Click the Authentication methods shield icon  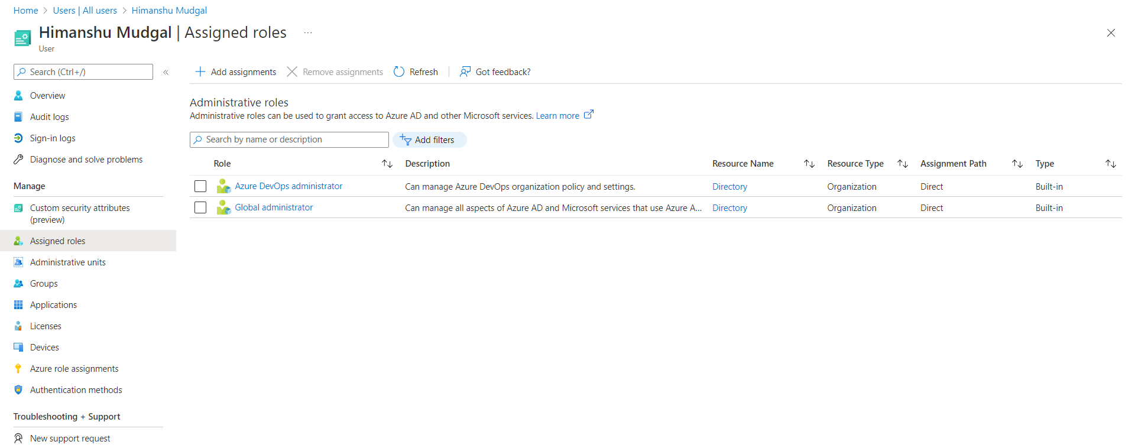point(18,390)
